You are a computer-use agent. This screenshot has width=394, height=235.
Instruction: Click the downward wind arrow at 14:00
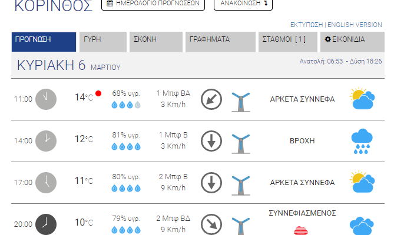click(211, 142)
